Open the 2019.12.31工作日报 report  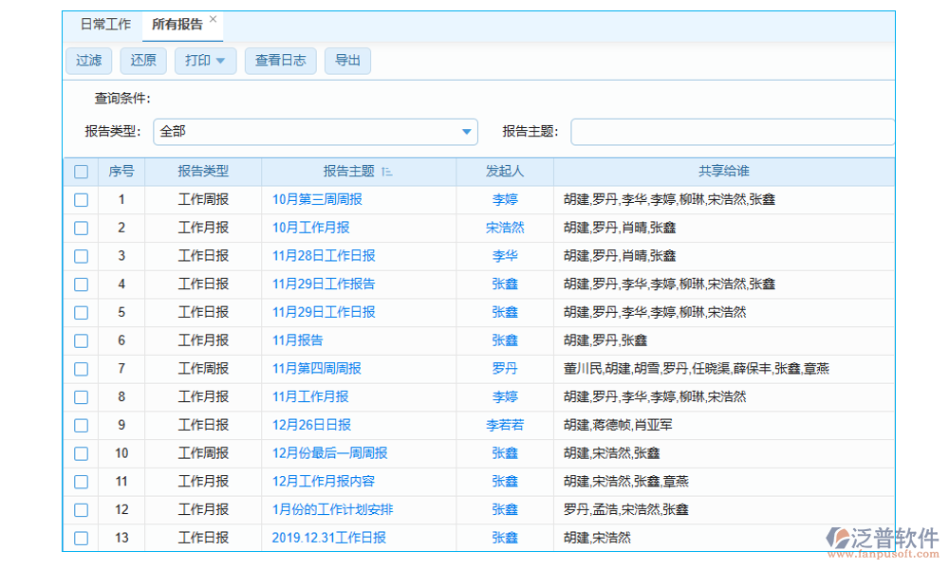pos(328,538)
